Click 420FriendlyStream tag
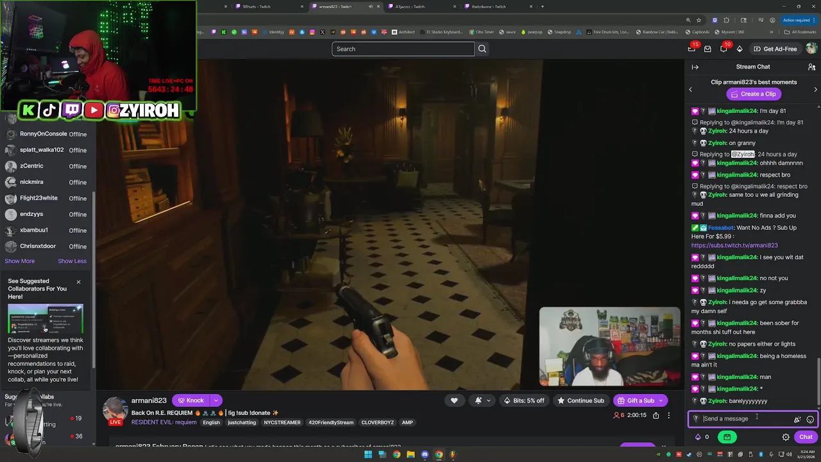The height and width of the screenshot is (462, 821). point(332,422)
